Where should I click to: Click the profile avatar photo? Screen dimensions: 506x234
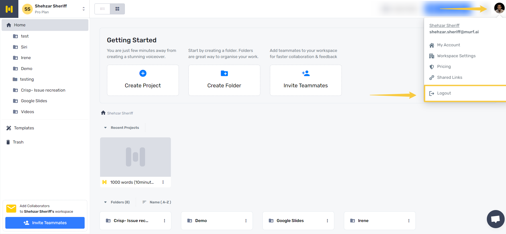tap(499, 8)
